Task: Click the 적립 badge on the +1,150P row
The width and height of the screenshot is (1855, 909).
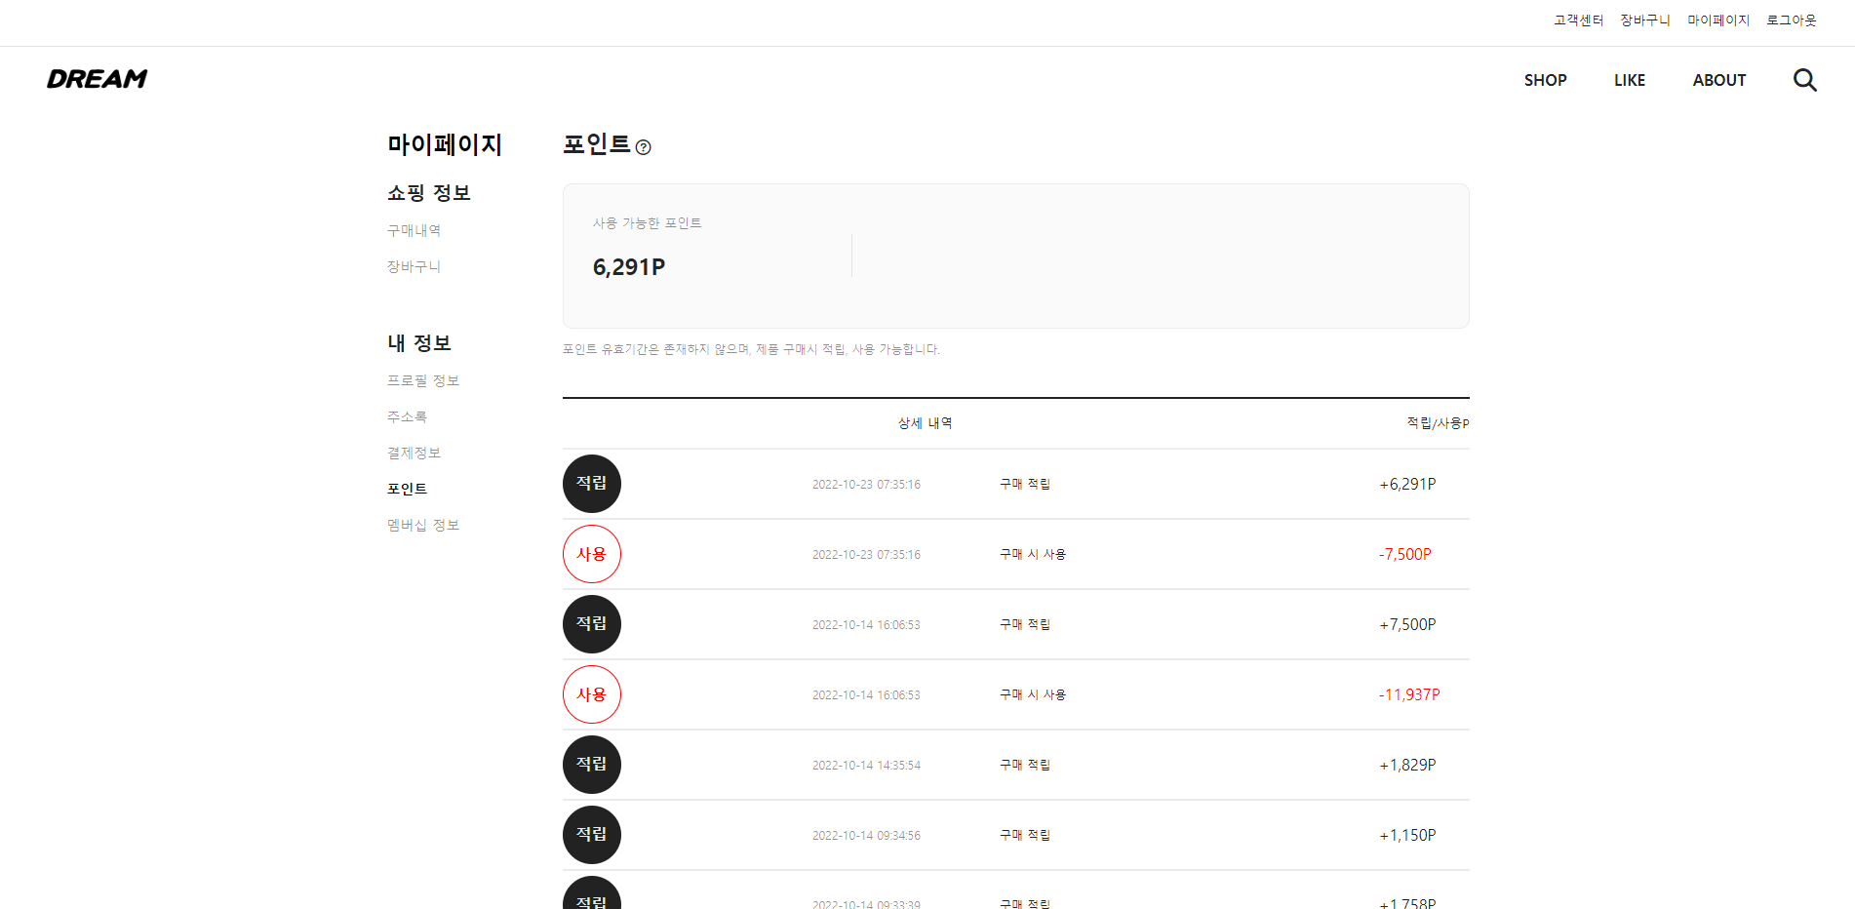Action: [x=591, y=835]
